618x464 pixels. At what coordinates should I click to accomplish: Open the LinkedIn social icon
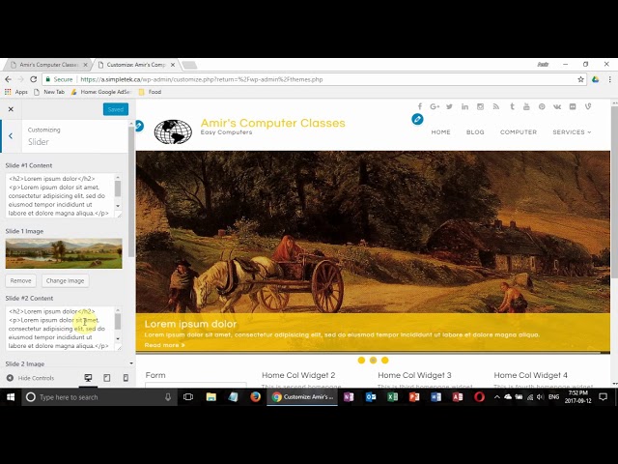pos(464,106)
